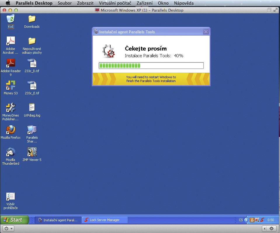Screen dimensions: 280x233
Task: Click the taskbar clock showing 0:50
Action: [271, 220]
